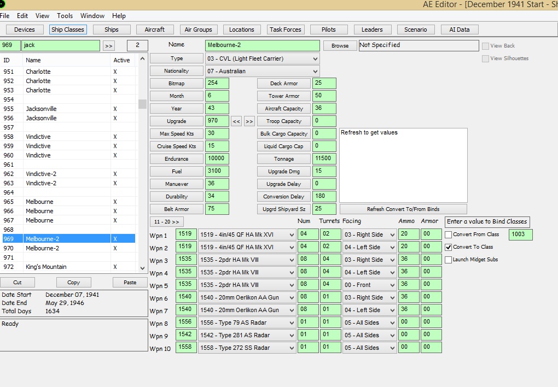
Task: Click the Paste button
Action: click(130, 283)
